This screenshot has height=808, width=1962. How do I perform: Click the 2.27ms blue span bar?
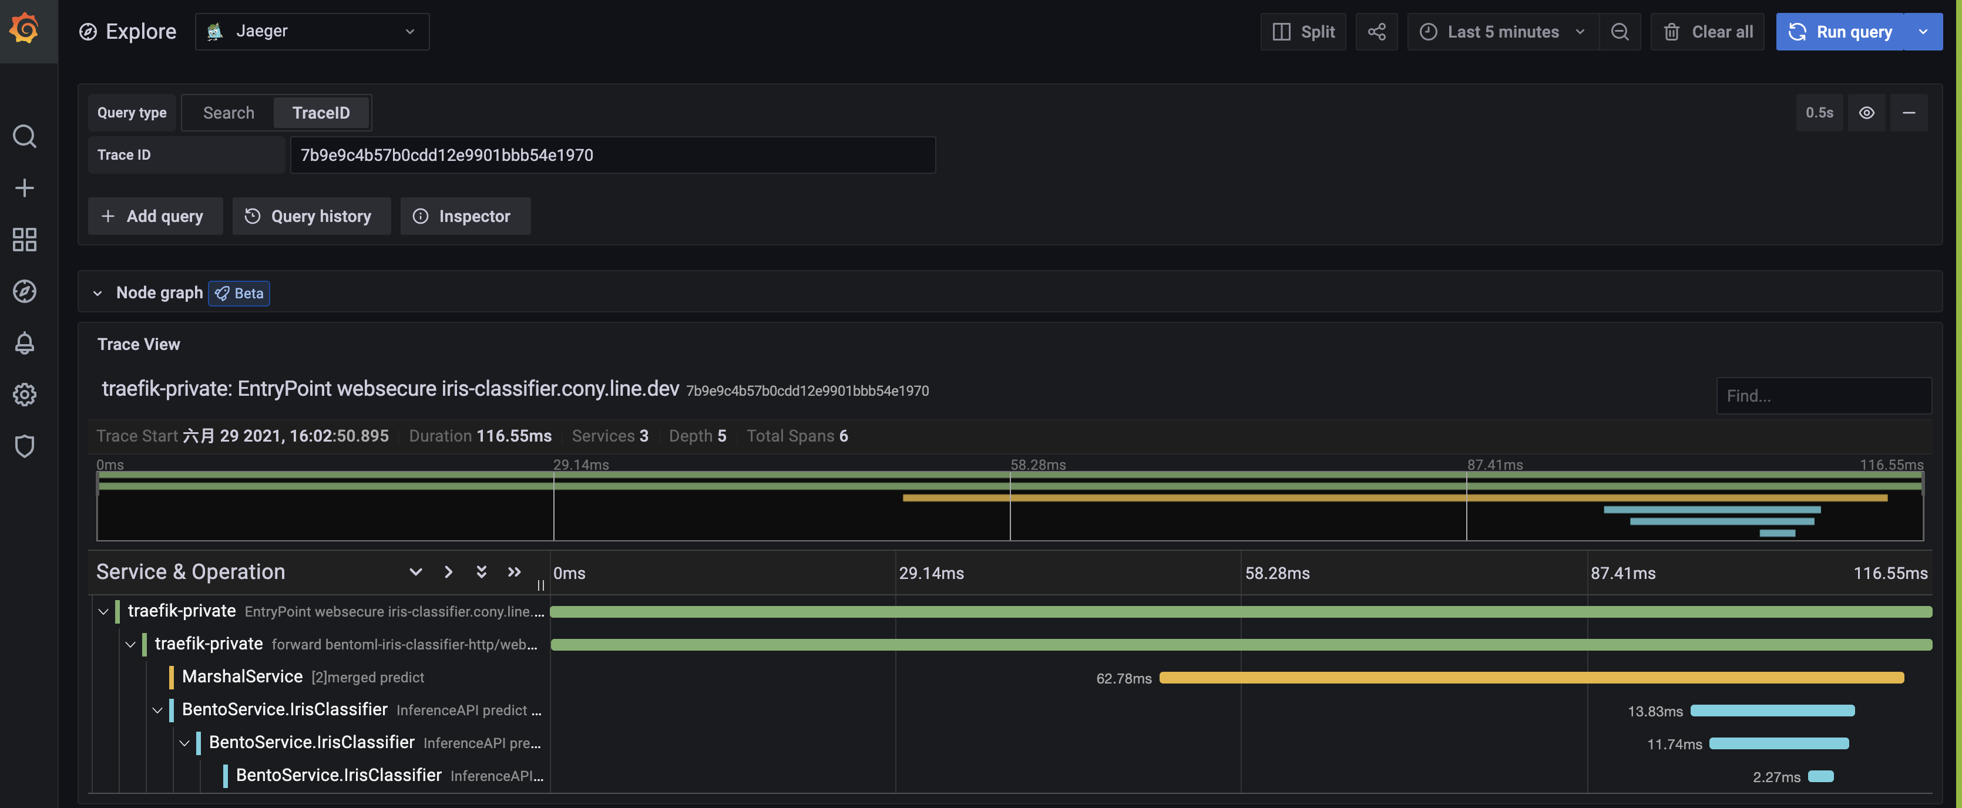(x=1820, y=776)
